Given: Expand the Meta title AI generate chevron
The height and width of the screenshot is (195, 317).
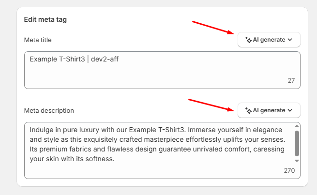Looking at the screenshot, I should [x=290, y=40].
